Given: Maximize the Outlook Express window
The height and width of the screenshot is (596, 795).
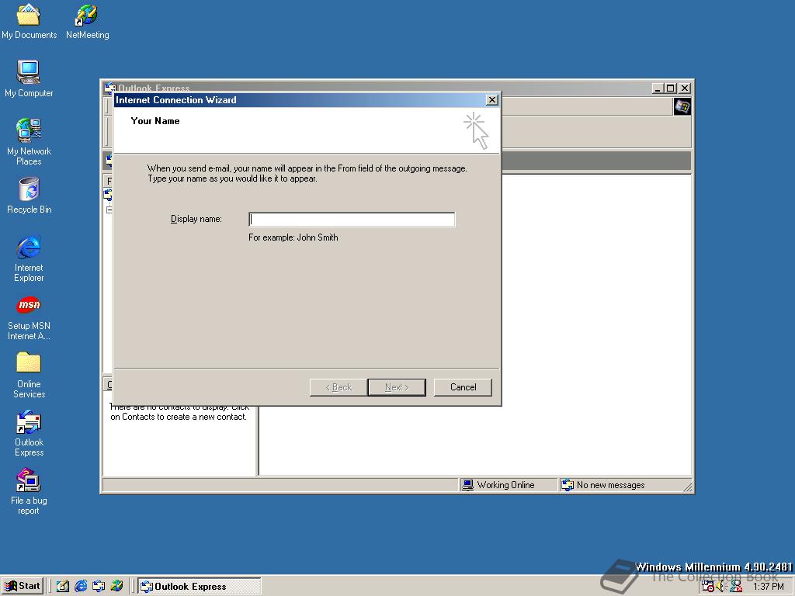Looking at the screenshot, I should (670, 88).
